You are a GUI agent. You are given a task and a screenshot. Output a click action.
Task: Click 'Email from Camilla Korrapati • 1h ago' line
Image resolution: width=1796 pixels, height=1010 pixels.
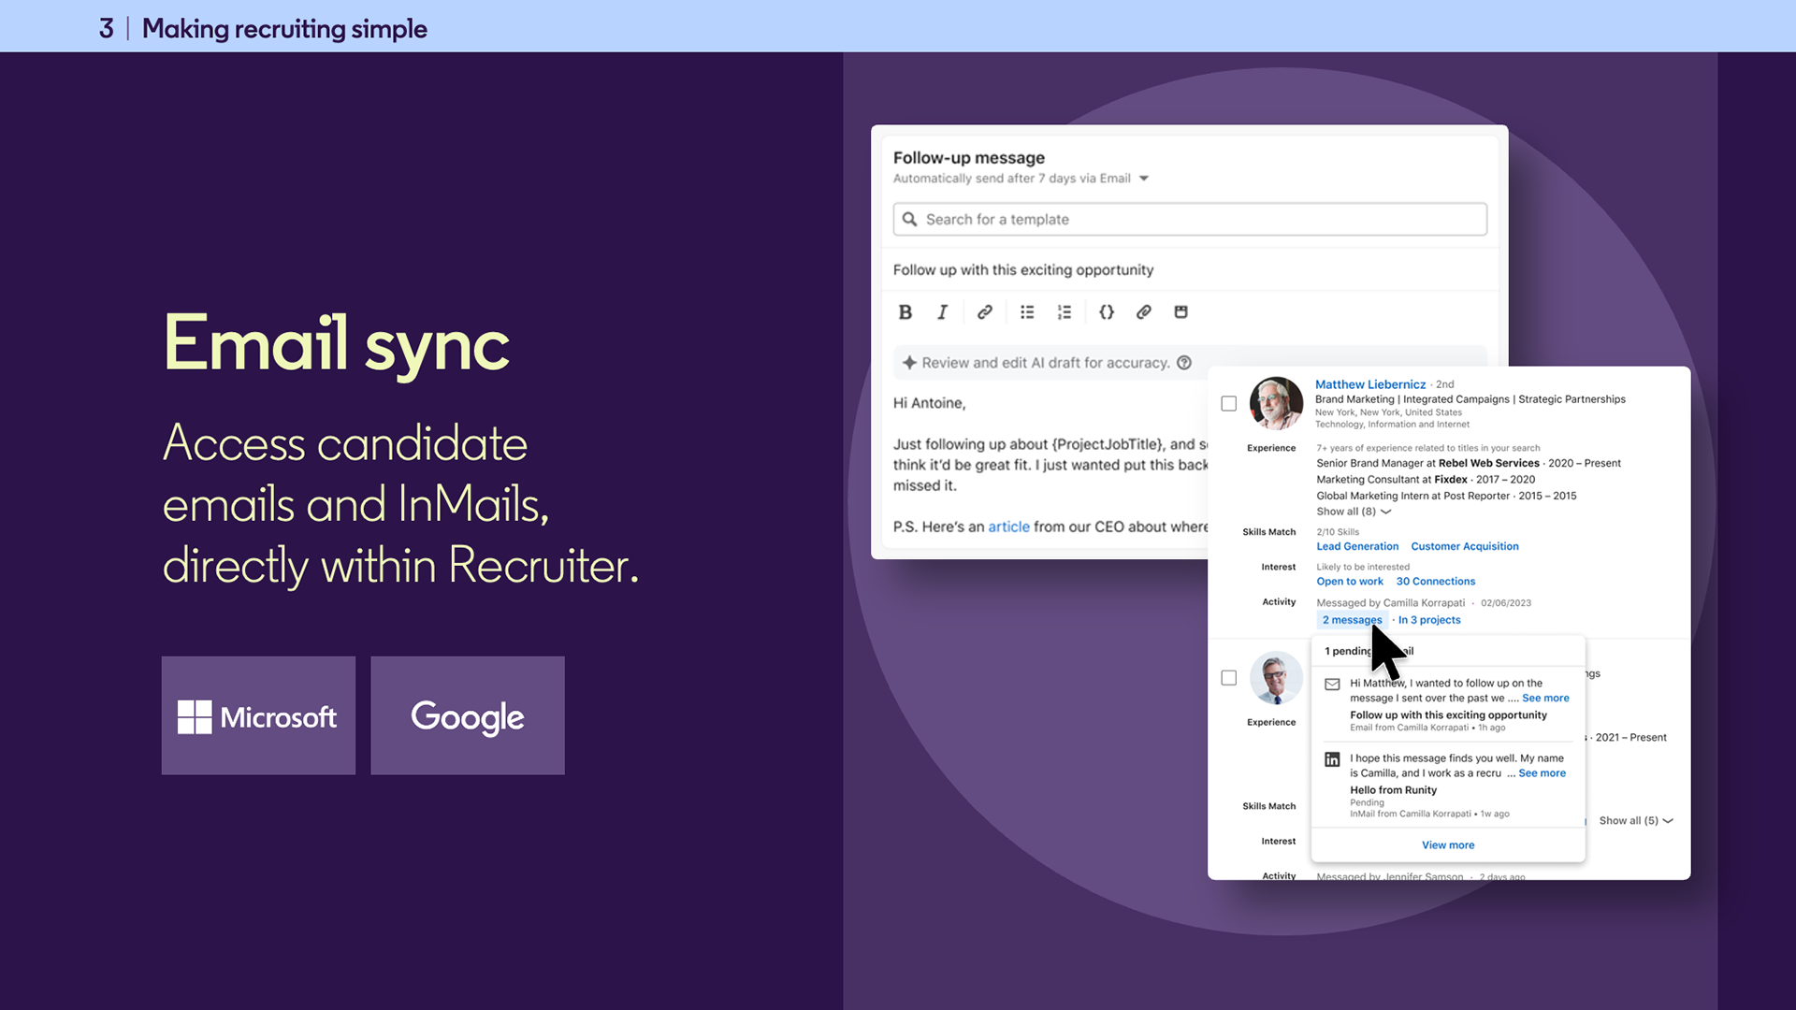click(1427, 728)
